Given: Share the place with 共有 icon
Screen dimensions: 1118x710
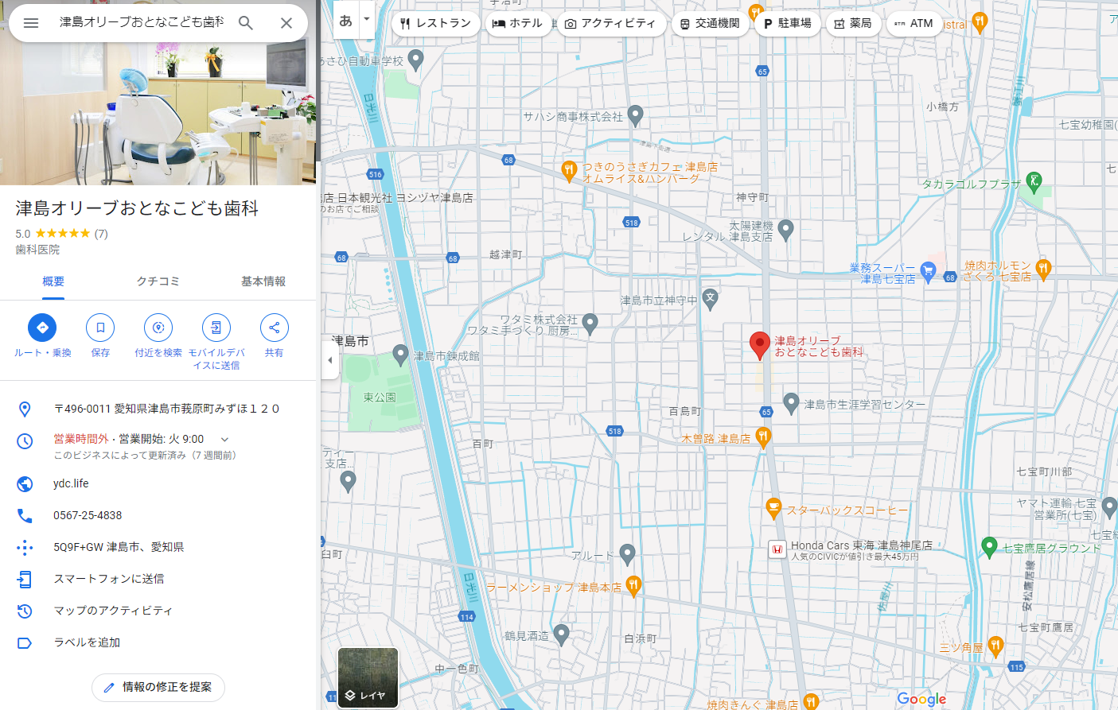Looking at the screenshot, I should (275, 328).
